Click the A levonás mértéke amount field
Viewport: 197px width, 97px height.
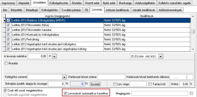38,56
